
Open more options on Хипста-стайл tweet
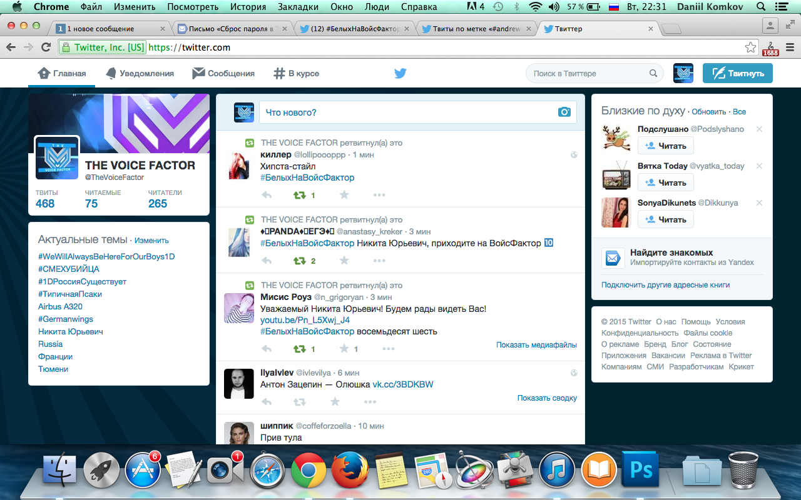(379, 195)
